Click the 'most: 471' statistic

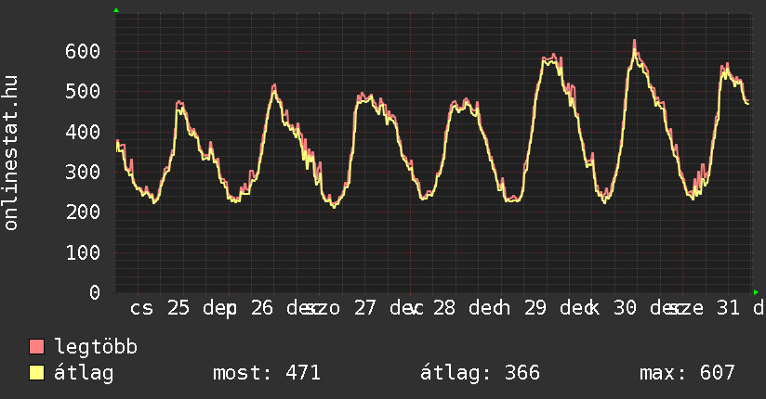coord(267,373)
